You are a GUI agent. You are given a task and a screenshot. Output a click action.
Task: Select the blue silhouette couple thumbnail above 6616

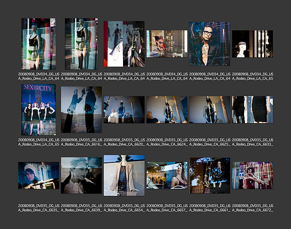(81, 110)
